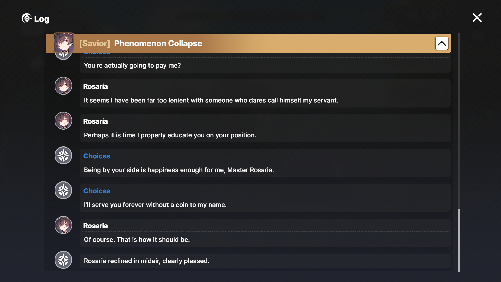
Task: Click the [Savior] tag in the banner
Action: [95, 43]
